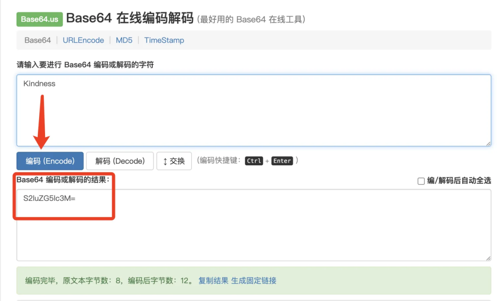497x301 pixels.
Task: Grab the result textarea resize handle
Action: pos(488,259)
